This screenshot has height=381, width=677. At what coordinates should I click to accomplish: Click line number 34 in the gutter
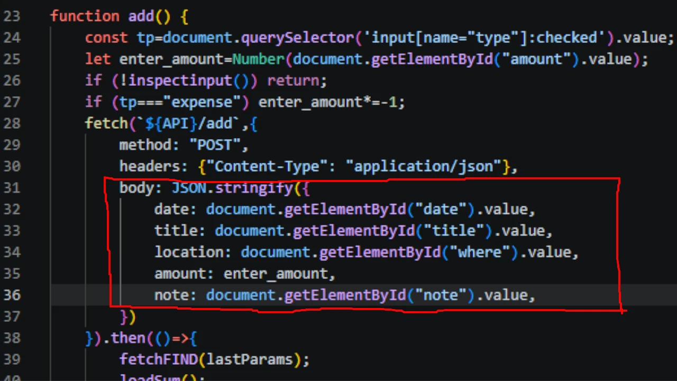point(11,252)
